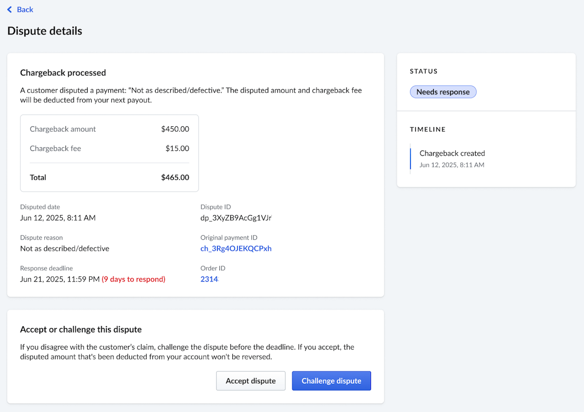Click the response deadline Jun 21, 2025 text
This screenshot has width=584, height=412.
click(x=60, y=279)
